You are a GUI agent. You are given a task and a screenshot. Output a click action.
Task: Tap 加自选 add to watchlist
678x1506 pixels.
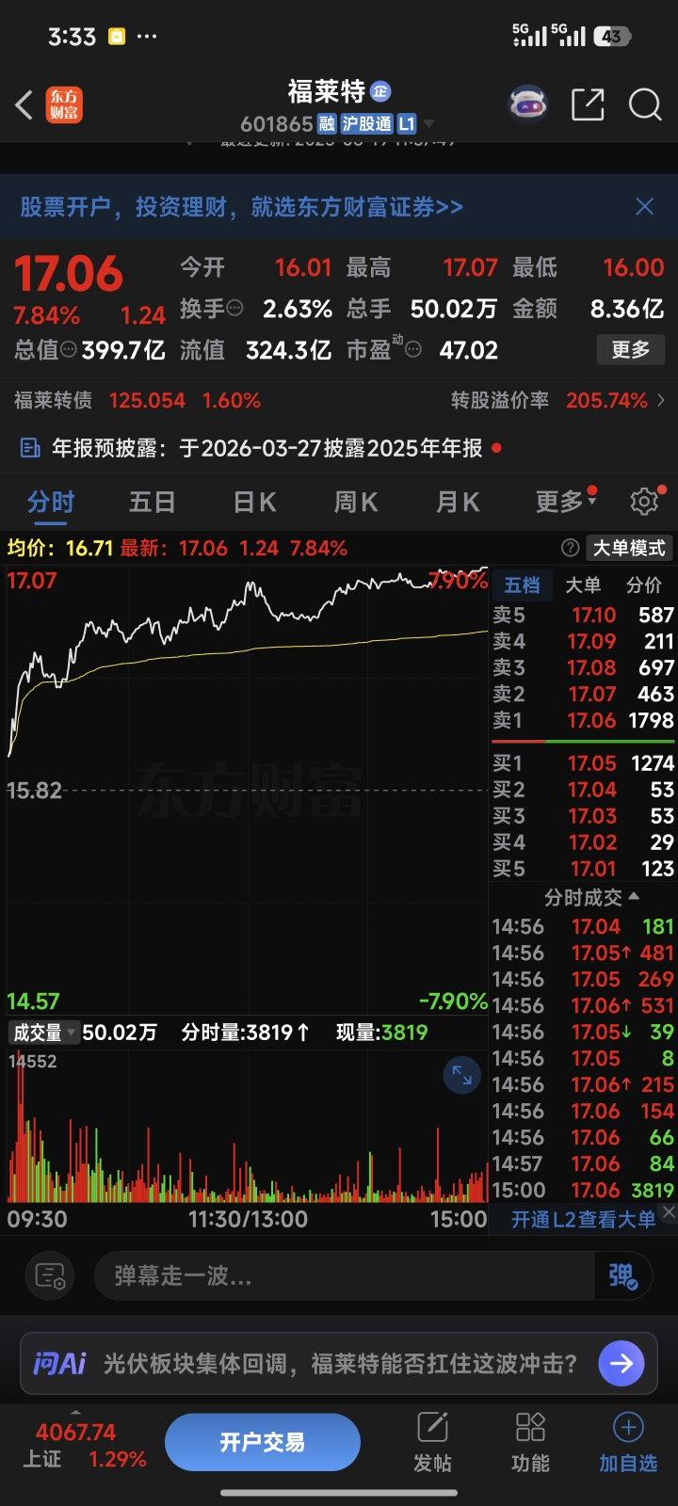point(628,1443)
